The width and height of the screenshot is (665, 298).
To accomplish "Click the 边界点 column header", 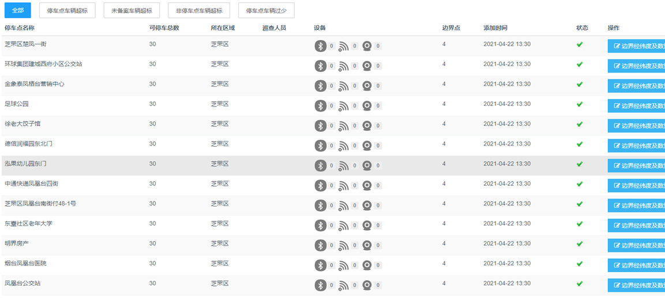I will [x=451, y=28].
